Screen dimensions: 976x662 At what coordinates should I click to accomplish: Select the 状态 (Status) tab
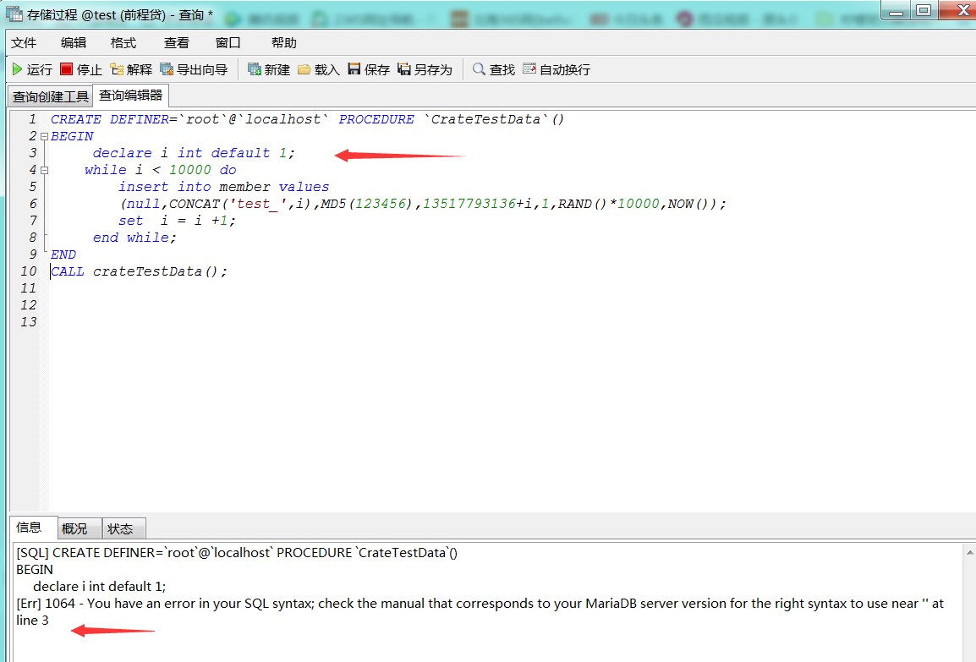pyautogui.click(x=120, y=528)
